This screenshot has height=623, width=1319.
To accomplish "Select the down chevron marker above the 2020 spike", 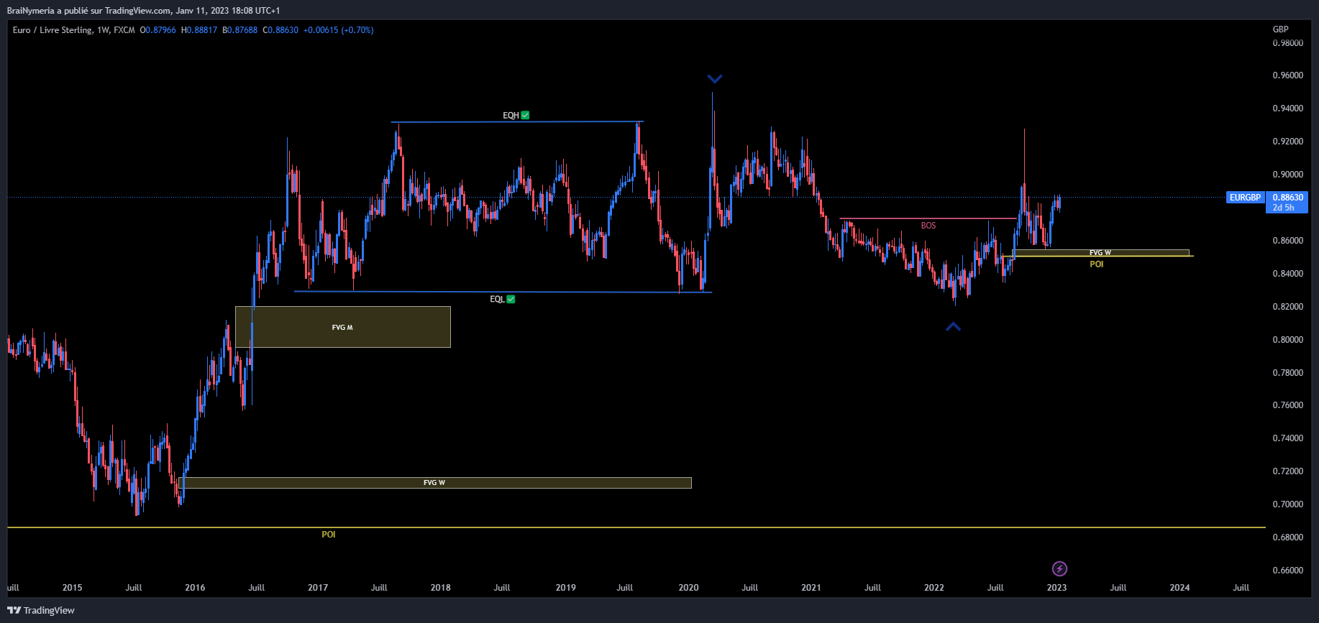I will 714,79.
